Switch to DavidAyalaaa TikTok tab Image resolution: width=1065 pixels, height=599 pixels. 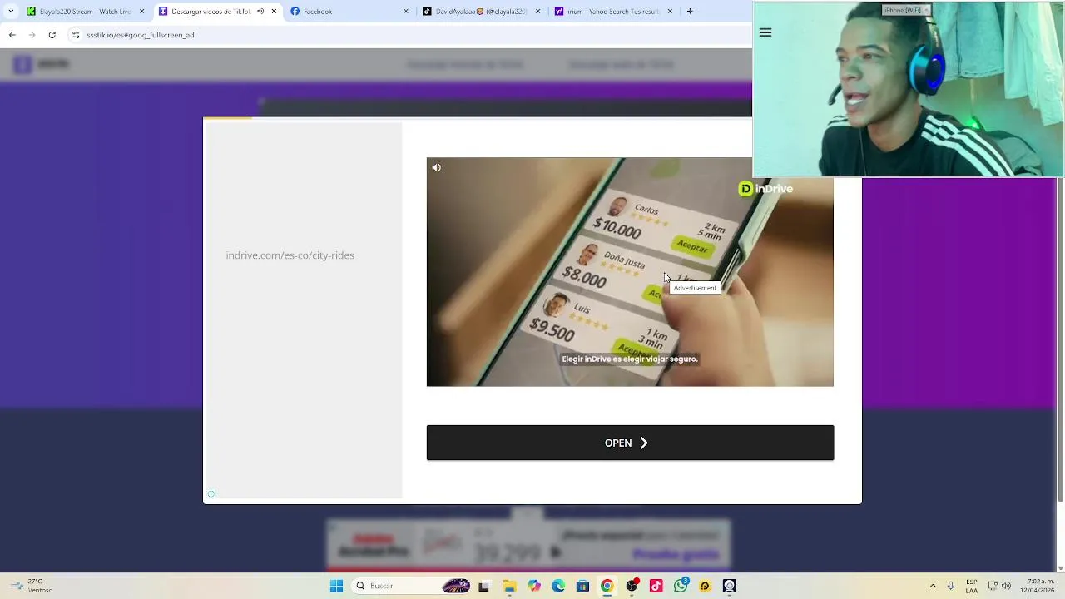pyautogui.click(x=481, y=12)
